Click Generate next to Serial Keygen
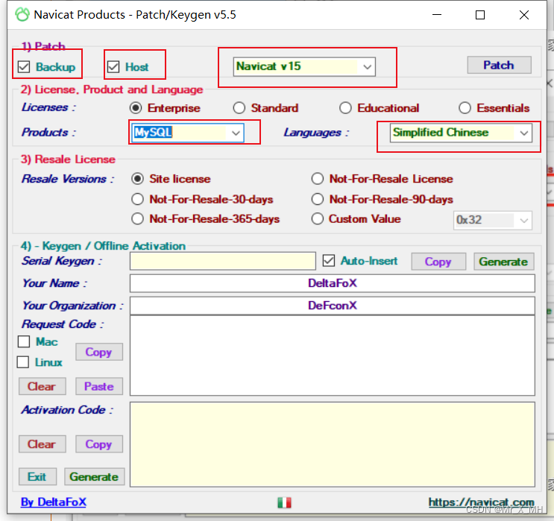 503,262
